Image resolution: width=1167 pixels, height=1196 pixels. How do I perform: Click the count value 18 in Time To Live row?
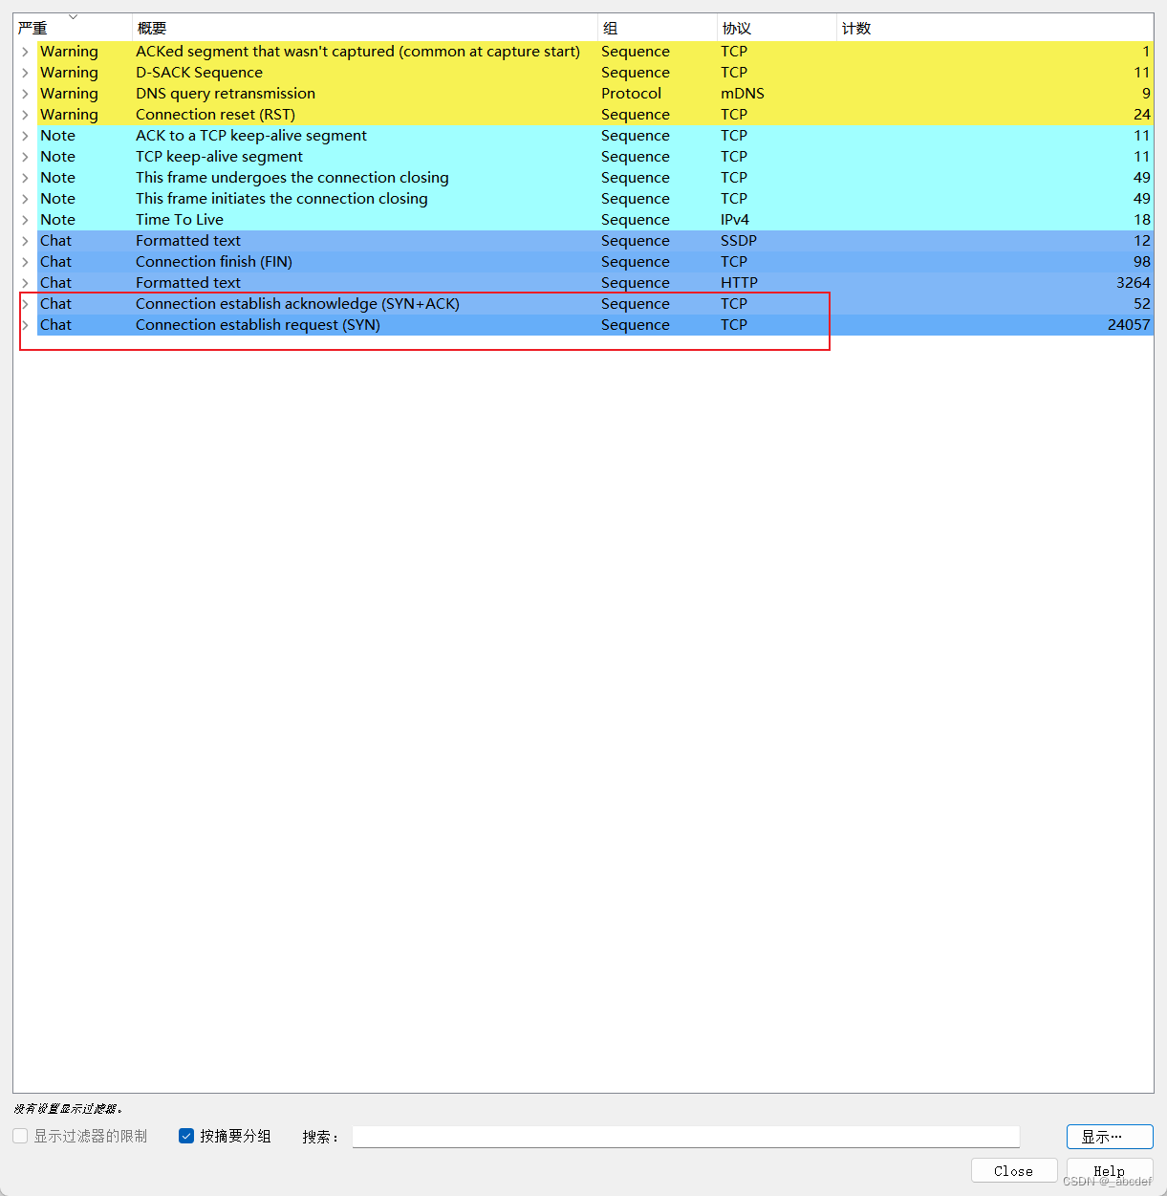pos(1142,220)
